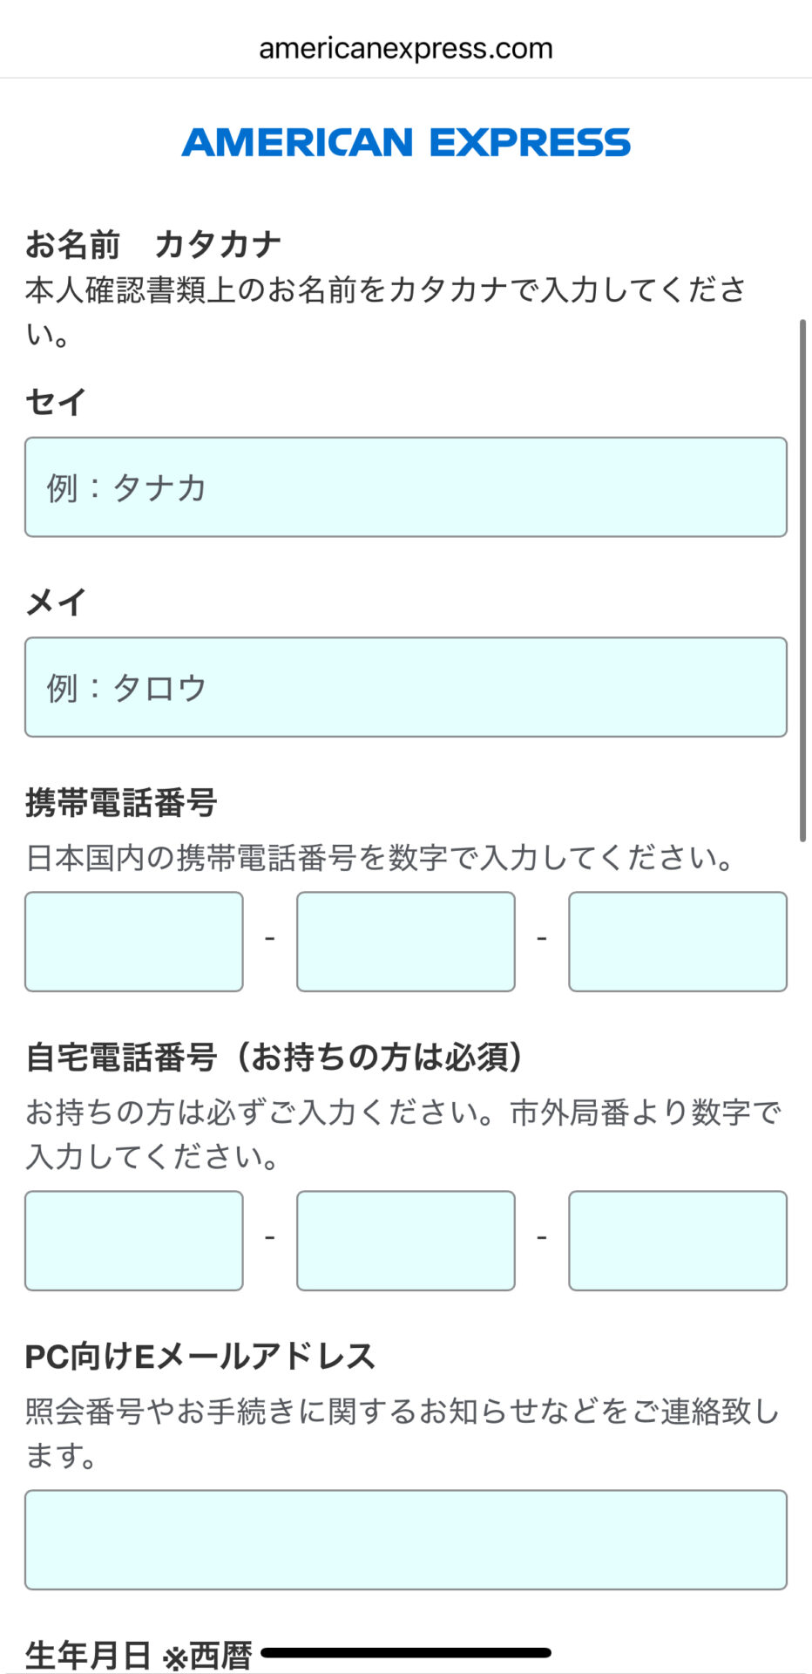The height and width of the screenshot is (1674, 812).
Task: Click the 生年月日 ※西暦 label
Action: 139,1655
